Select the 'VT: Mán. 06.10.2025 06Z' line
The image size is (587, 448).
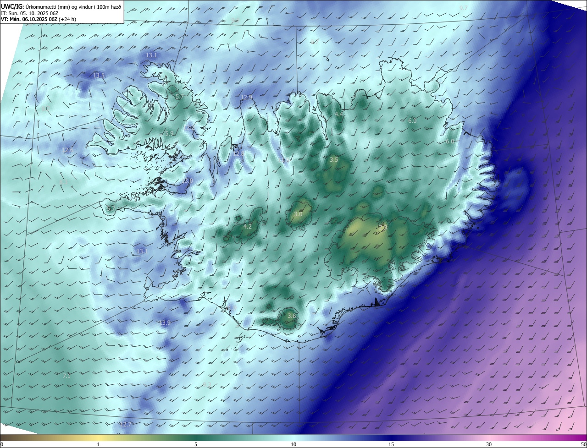[x=29, y=19]
